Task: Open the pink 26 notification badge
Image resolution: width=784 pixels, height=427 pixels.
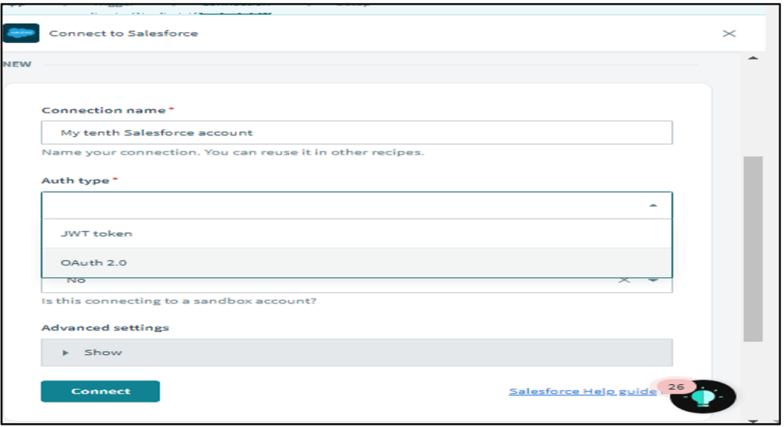Action: click(x=675, y=387)
